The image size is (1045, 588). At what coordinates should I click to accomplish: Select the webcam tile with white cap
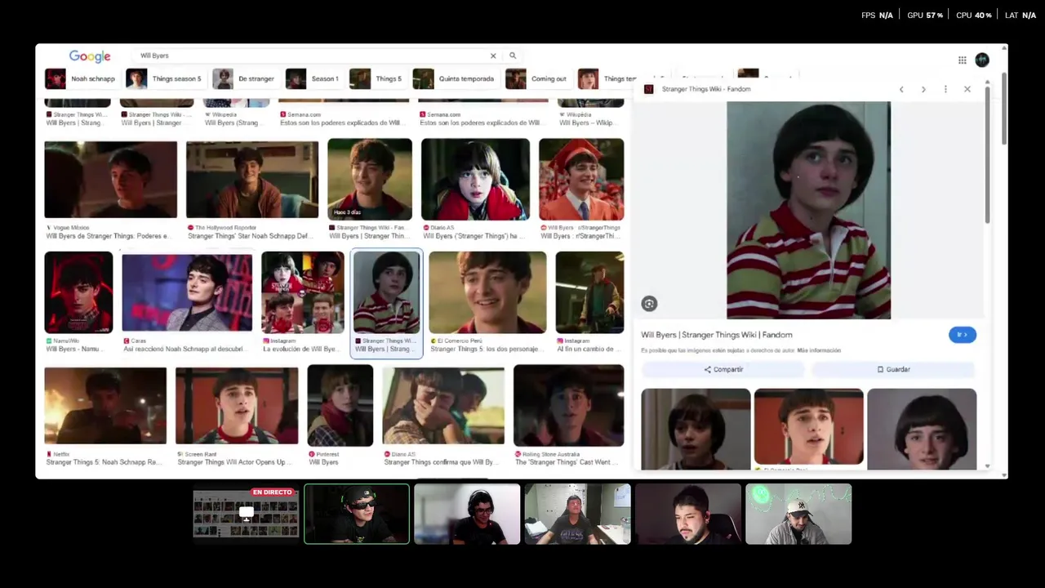pyautogui.click(x=798, y=514)
